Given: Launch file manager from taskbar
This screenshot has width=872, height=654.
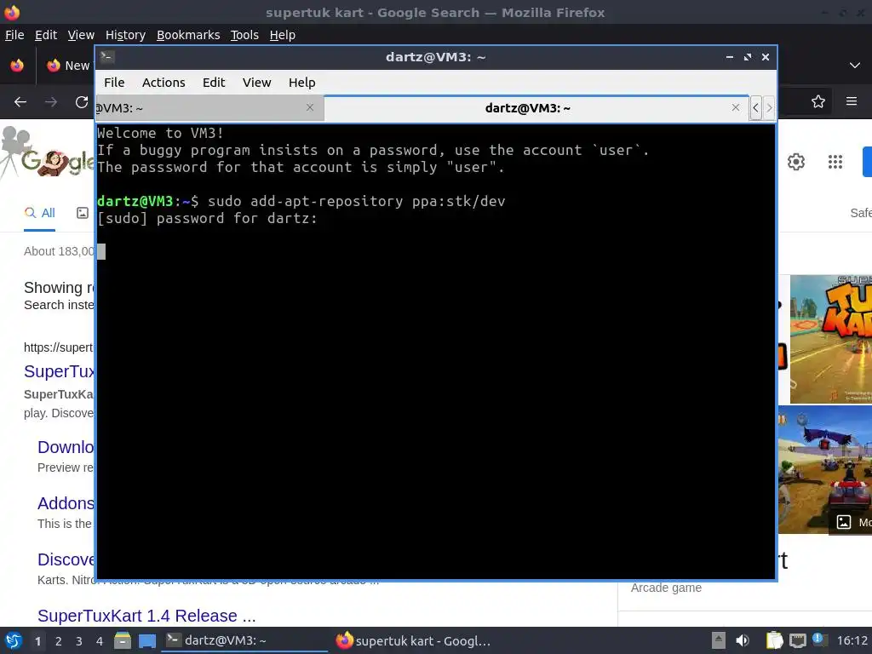Looking at the screenshot, I should [123, 640].
